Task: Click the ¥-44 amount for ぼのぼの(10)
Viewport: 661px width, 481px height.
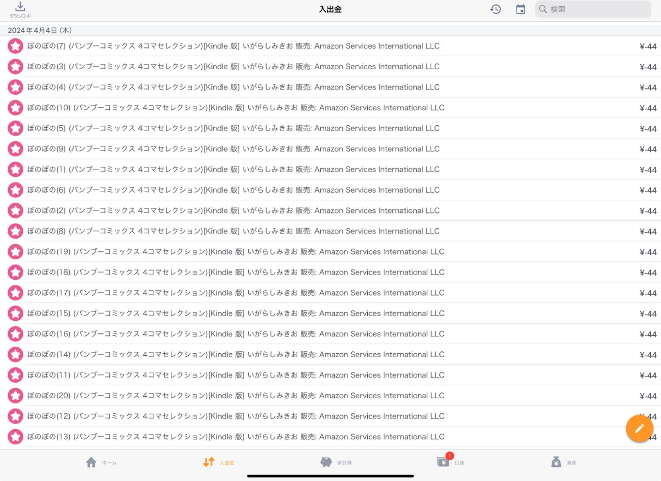Action: click(x=648, y=108)
